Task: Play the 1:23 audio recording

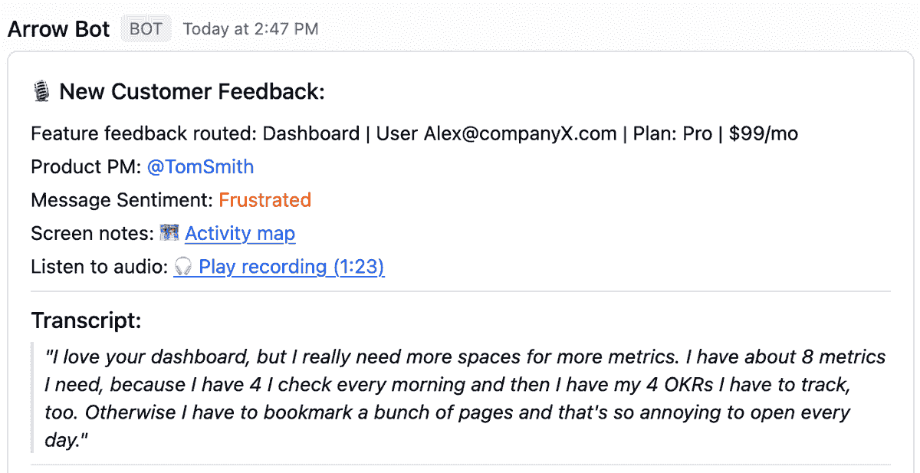Action: [291, 267]
